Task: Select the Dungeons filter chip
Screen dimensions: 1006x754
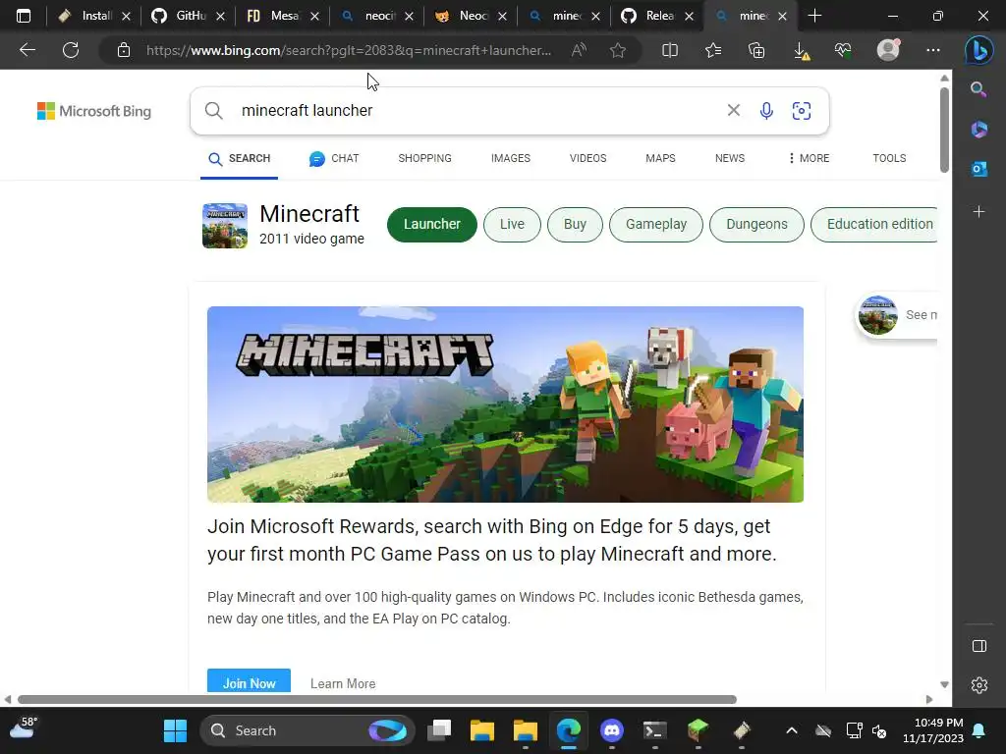Action: [756, 225]
